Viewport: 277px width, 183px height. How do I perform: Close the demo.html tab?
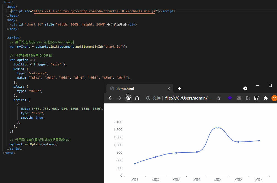[169, 89]
